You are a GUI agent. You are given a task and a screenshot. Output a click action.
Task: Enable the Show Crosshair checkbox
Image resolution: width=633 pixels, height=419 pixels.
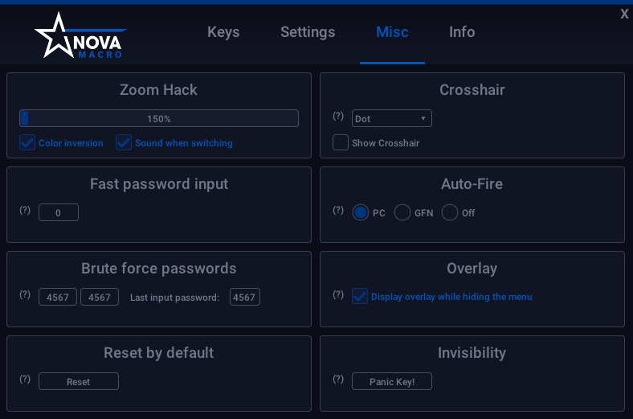[x=341, y=143]
